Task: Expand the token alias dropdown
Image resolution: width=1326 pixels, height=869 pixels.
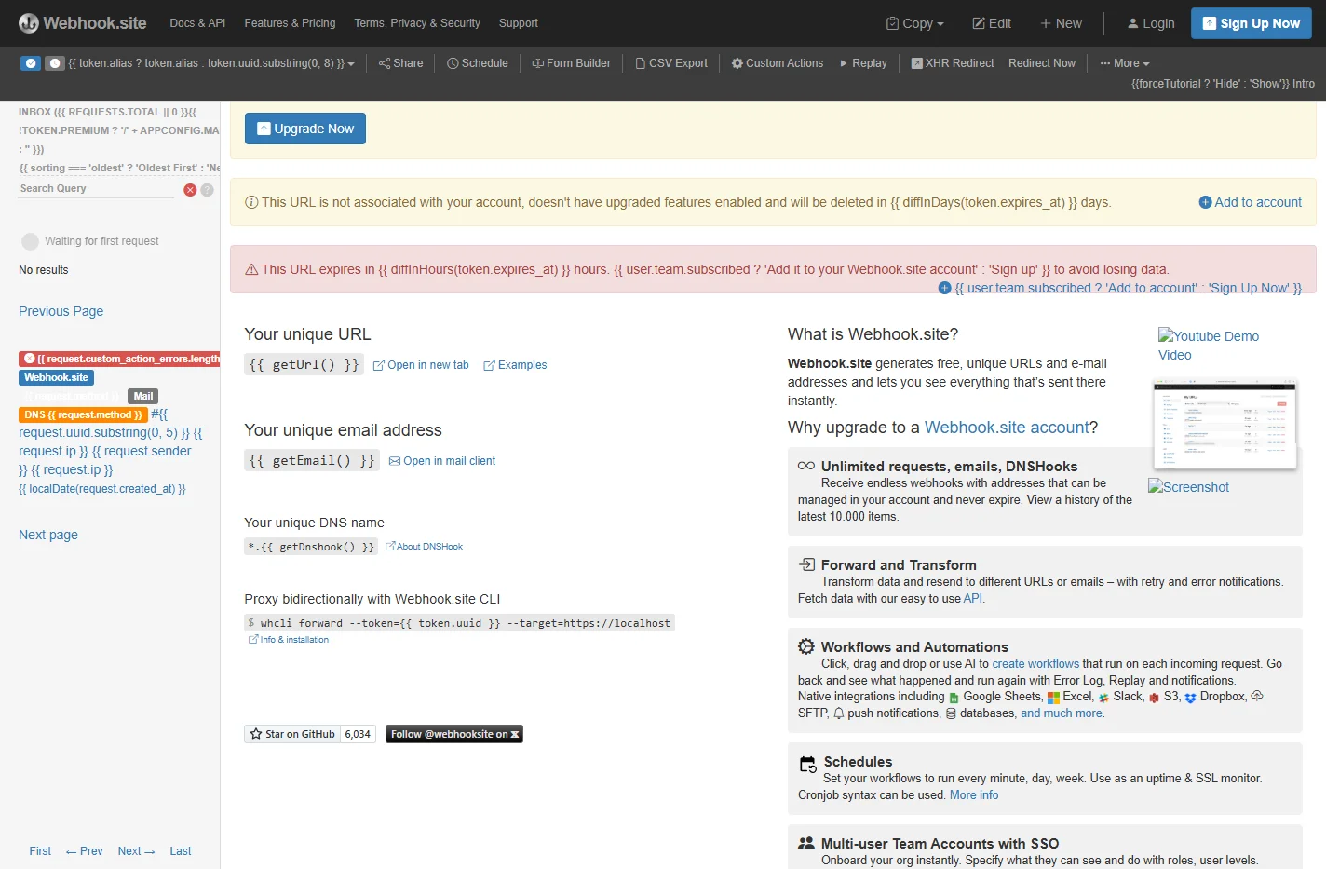Action: pos(211,63)
